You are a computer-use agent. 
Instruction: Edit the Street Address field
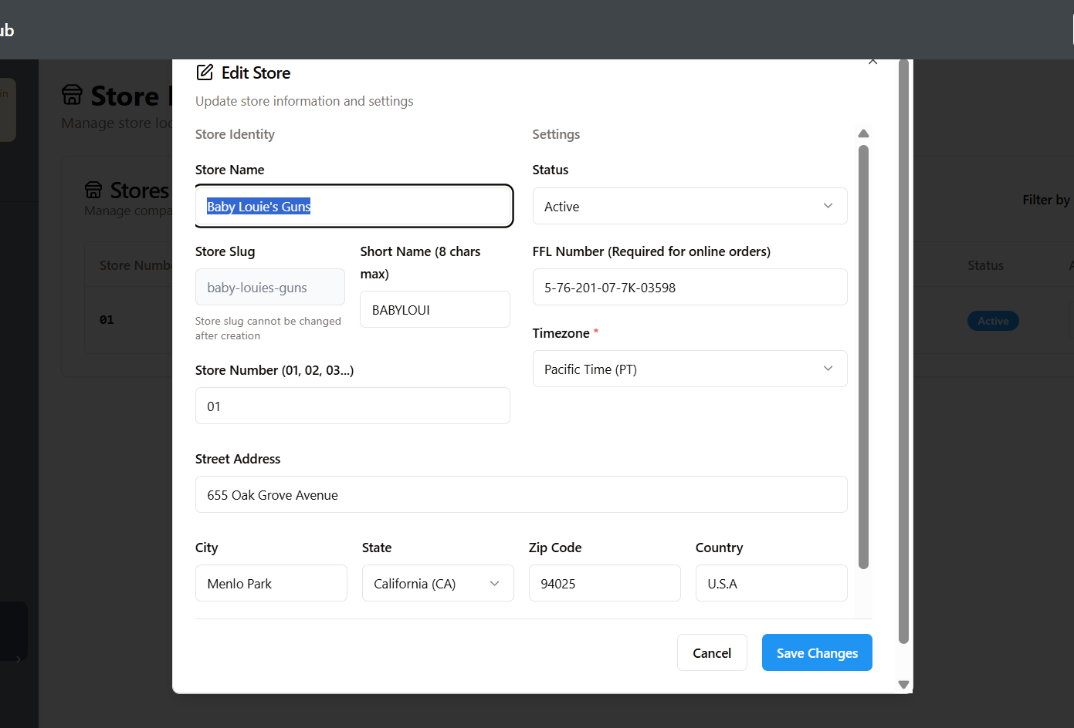(x=521, y=494)
